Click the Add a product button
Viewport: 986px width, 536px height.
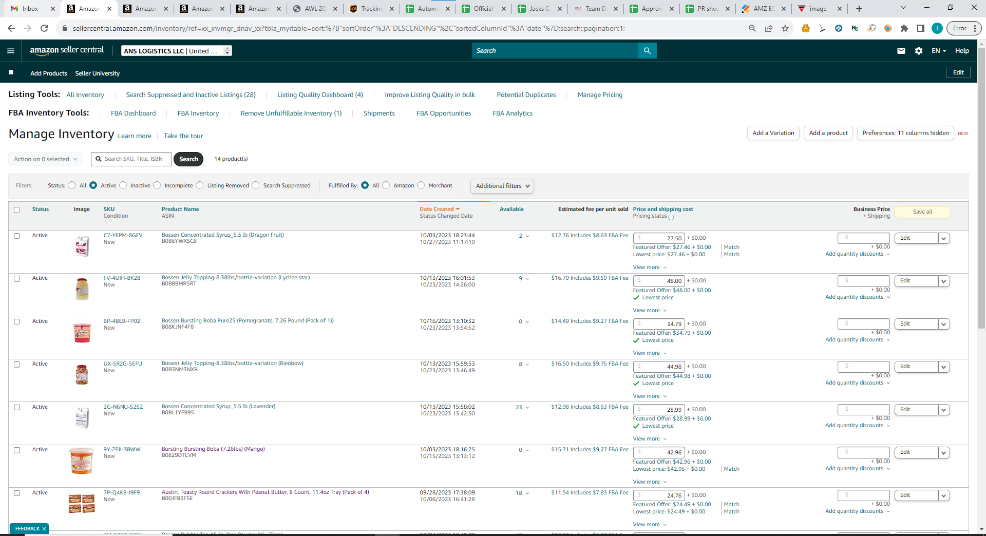click(828, 133)
